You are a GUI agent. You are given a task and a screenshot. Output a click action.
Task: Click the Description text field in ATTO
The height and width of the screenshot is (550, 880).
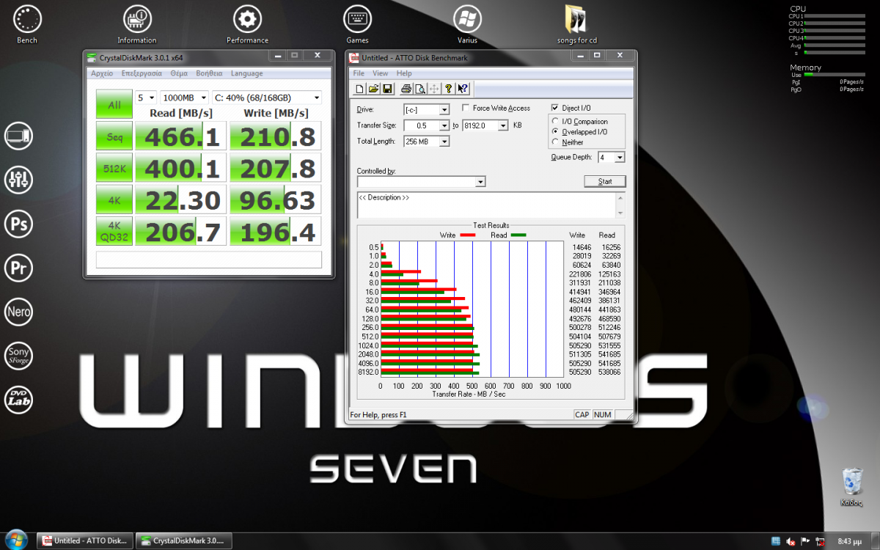tap(488, 205)
